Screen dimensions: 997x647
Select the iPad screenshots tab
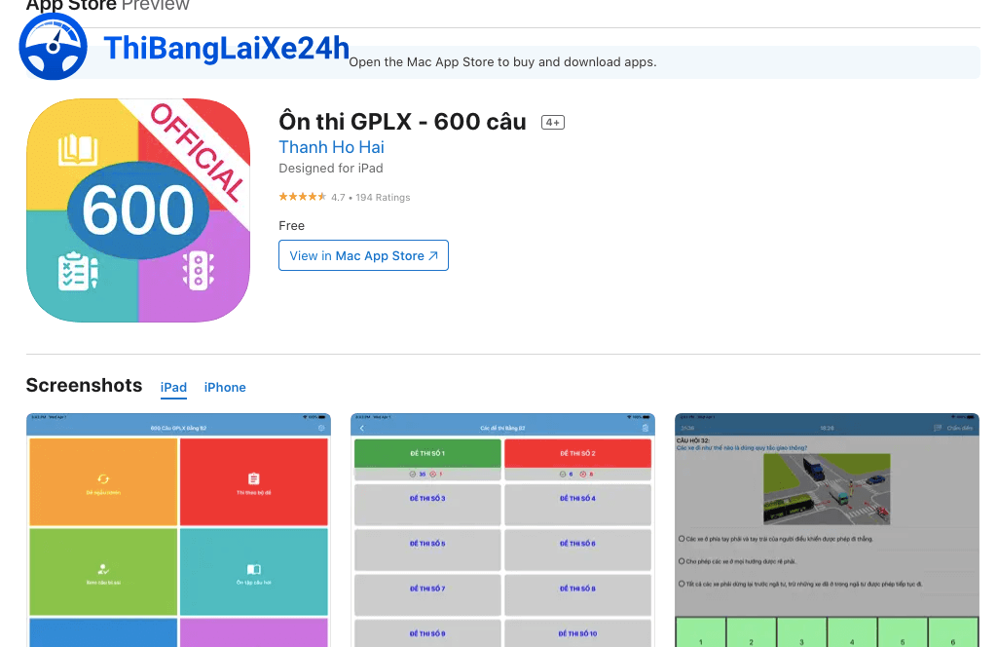[173, 387]
